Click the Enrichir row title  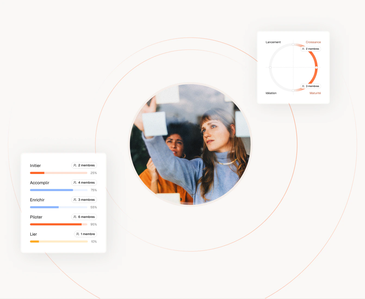pyautogui.click(x=37, y=200)
